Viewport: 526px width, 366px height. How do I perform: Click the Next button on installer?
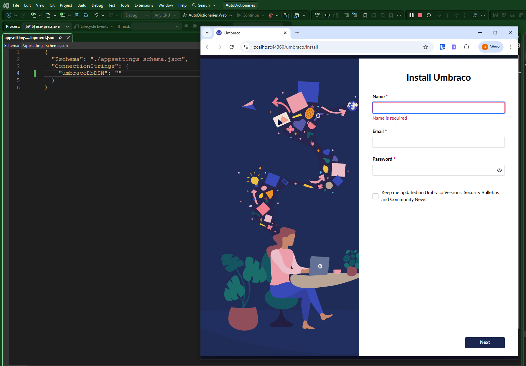pos(485,343)
